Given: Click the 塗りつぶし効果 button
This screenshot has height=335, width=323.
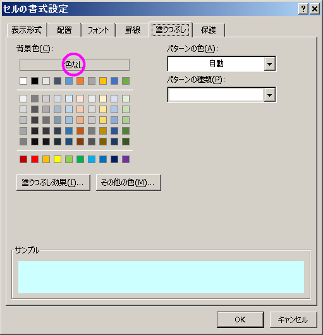Looking at the screenshot, I should click(53, 183).
